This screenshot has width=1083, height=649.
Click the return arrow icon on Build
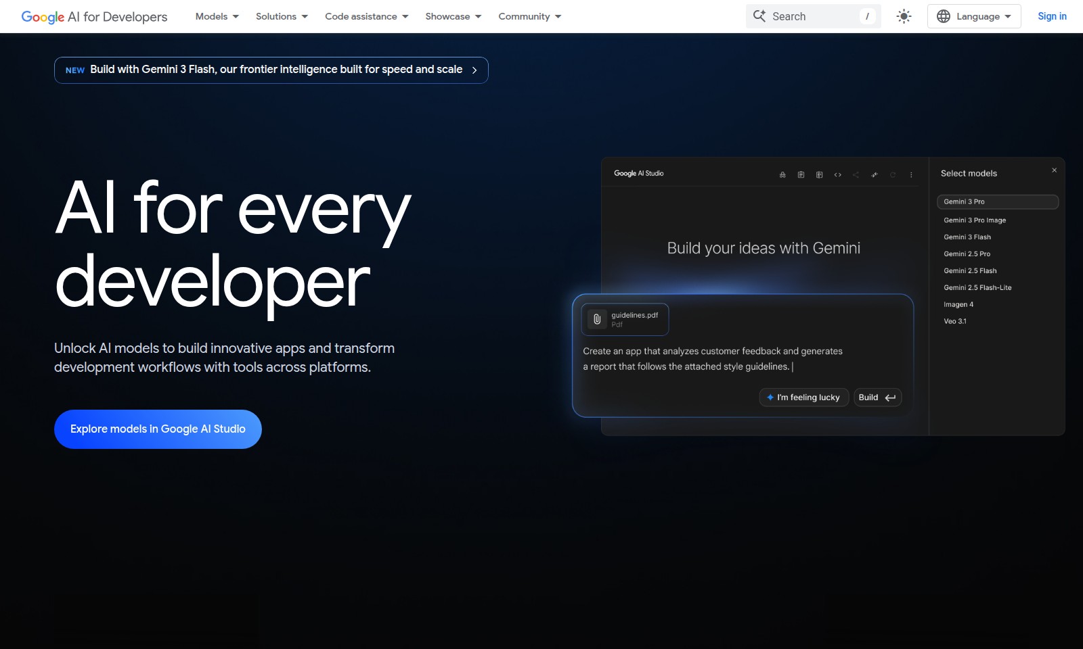891,398
